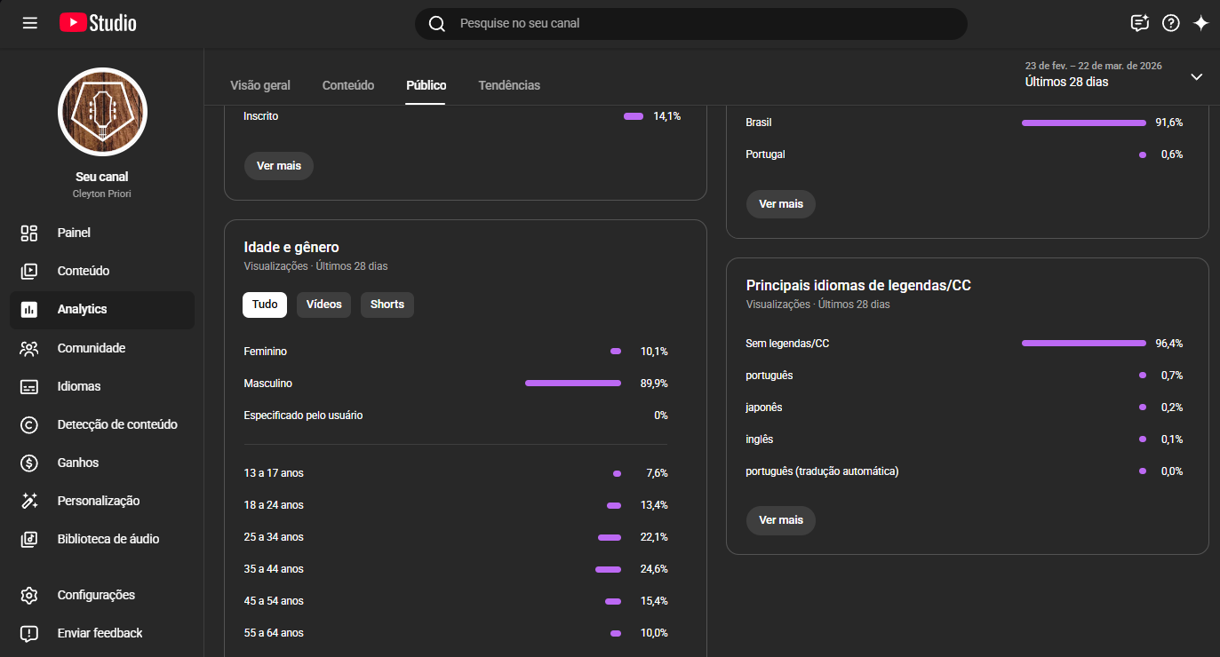Screen dimensions: 1220x657
Task: Click the YouTube Studio logo
Action: [98, 23]
